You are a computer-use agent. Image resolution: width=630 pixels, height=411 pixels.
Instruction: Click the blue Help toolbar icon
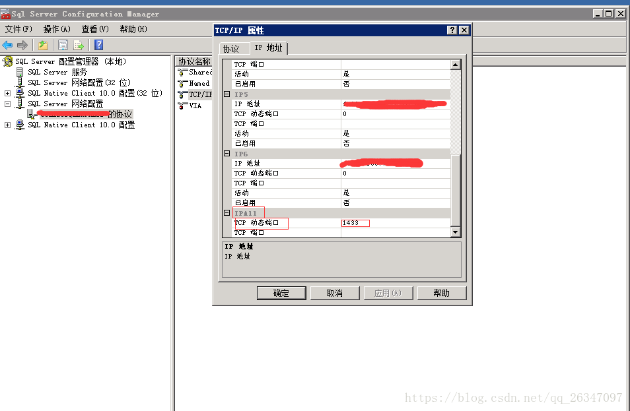coord(99,45)
